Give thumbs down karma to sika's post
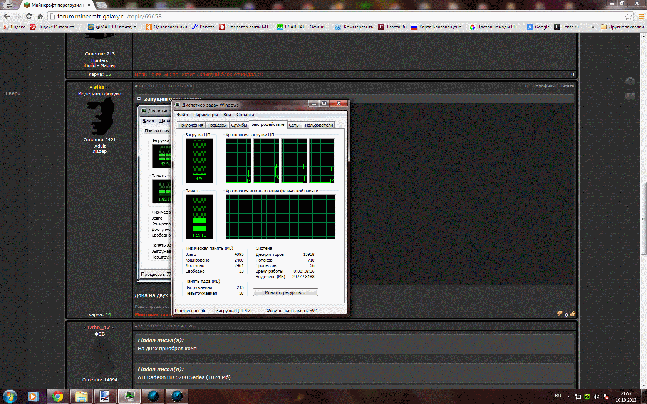Screen dimensions: 647x404 pos(560,314)
